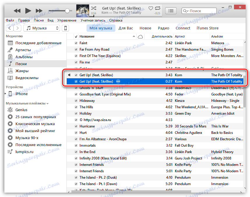
Task: Switch to the Моя музыка tab
Action: [x=101, y=28]
